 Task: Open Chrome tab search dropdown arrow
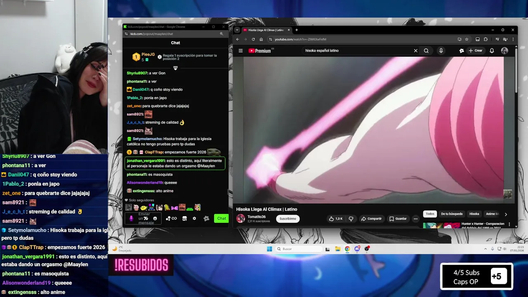point(237,30)
